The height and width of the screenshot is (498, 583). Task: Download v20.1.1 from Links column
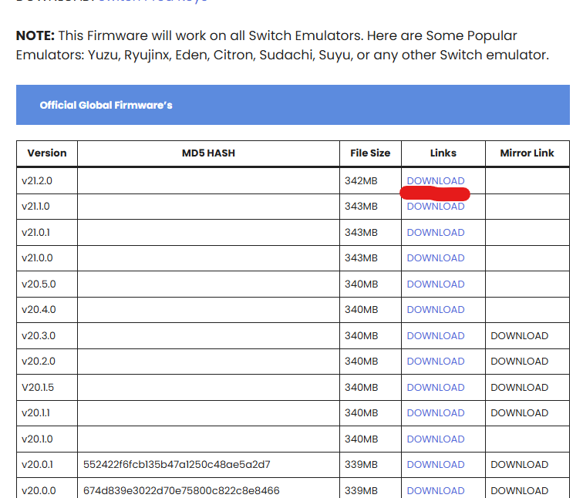[x=436, y=413]
